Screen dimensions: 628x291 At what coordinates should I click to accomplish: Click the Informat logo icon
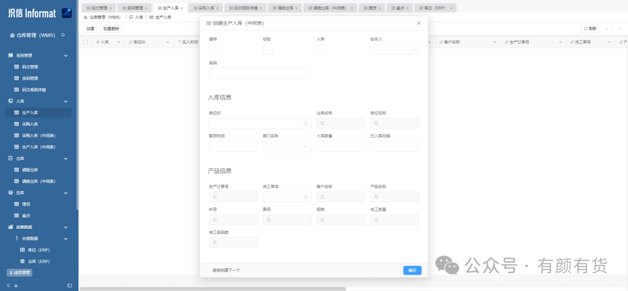pyautogui.click(x=66, y=13)
